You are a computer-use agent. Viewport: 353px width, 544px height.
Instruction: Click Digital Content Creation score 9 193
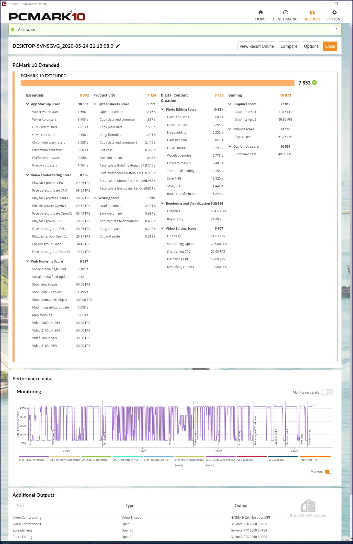[219, 95]
